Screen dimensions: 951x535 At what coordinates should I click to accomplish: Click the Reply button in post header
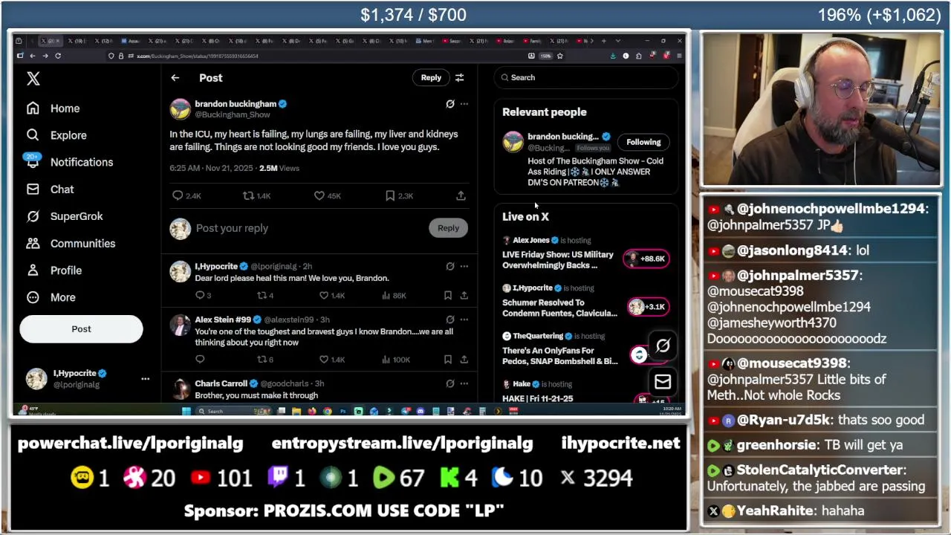coord(431,78)
